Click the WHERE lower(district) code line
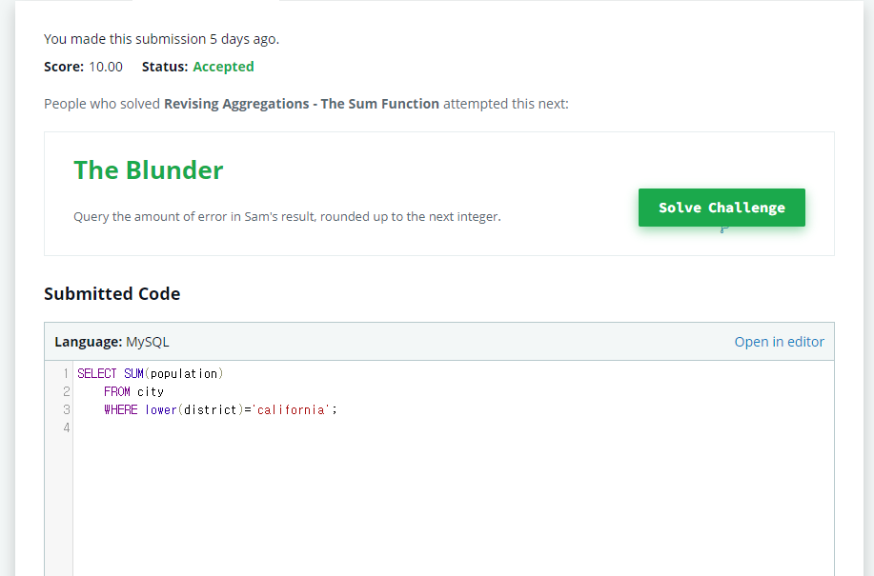874x576 pixels. [x=221, y=410]
